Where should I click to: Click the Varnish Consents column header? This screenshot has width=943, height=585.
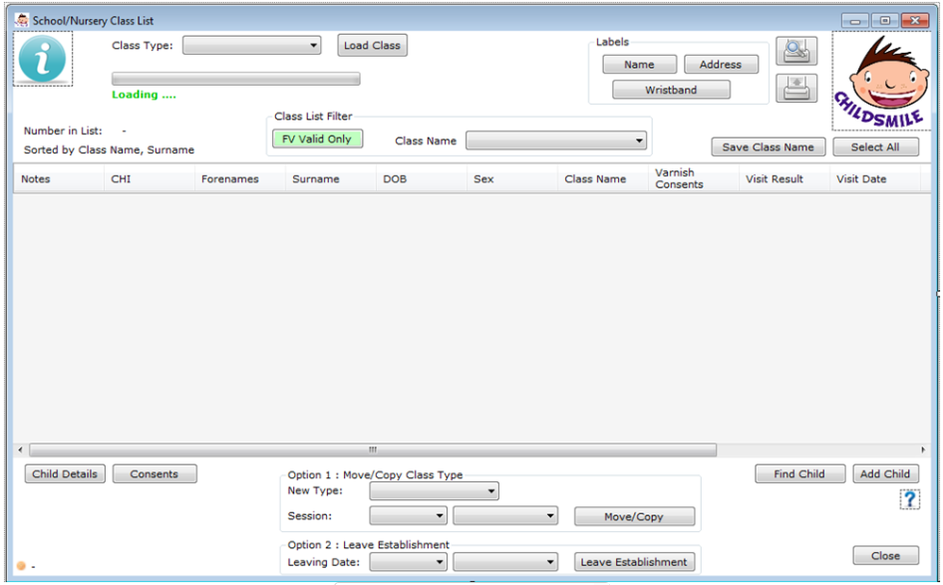[x=679, y=179]
